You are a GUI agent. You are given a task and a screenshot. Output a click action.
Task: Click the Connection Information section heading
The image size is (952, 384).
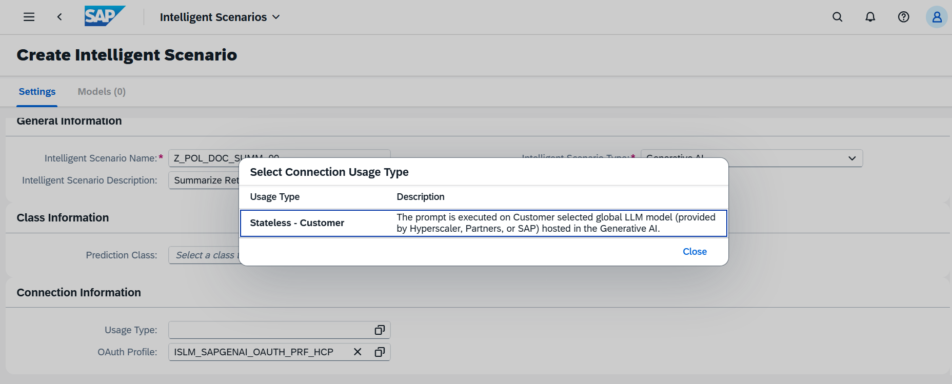point(79,293)
